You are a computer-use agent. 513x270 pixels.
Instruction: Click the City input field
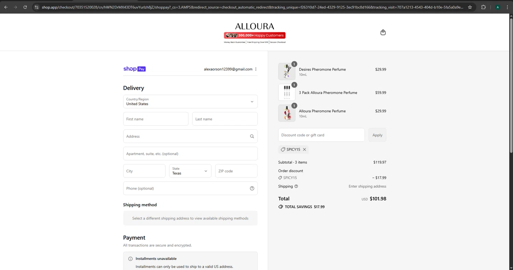[x=144, y=171]
